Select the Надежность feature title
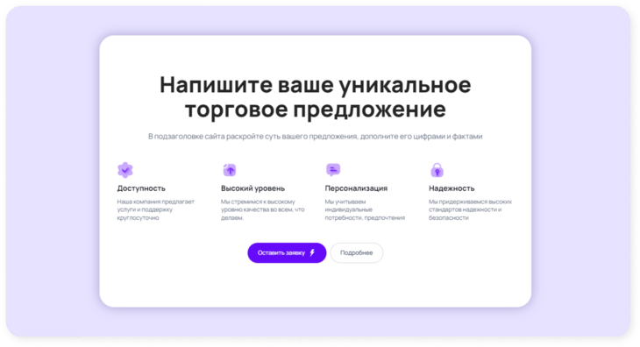The height and width of the screenshot is (347, 640). pyautogui.click(x=452, y=188)
